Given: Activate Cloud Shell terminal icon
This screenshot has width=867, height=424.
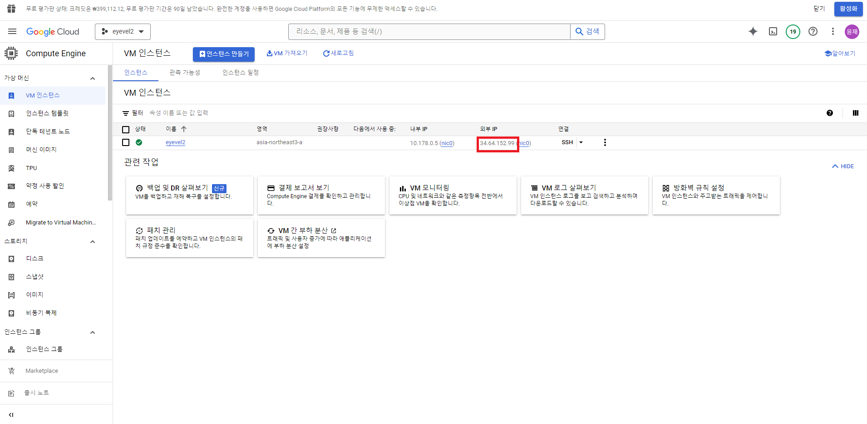Looking at the screenshot, I should click(x=773, y=31).
